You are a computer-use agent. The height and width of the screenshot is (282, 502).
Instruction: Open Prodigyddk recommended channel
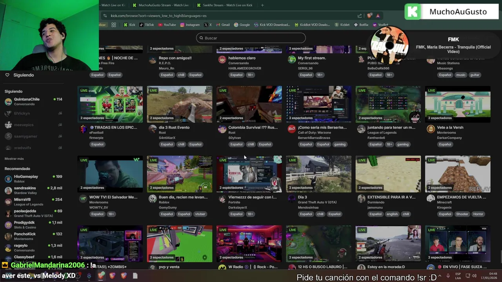pos(33,225)
